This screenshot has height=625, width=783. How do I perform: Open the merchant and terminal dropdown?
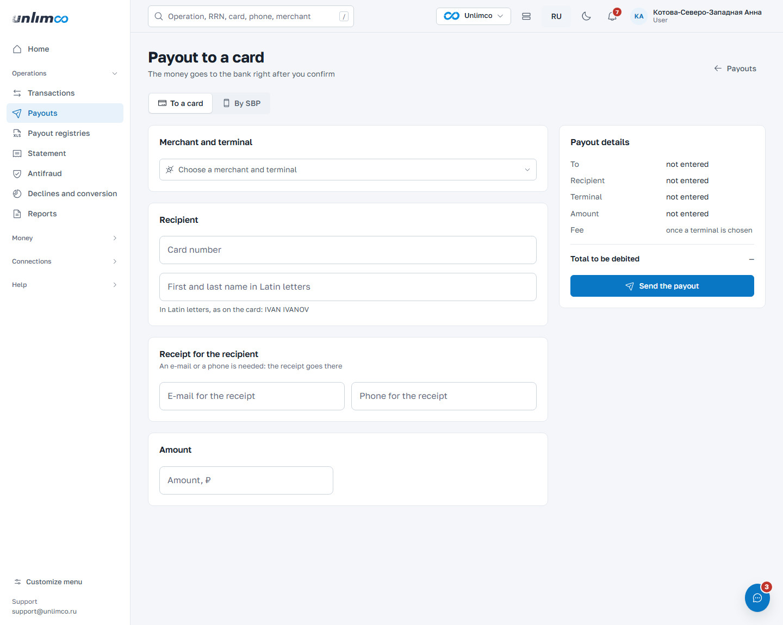click(348, 170)
